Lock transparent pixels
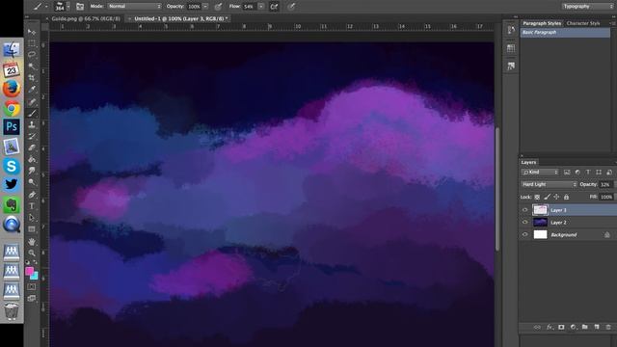 point(537,197)
